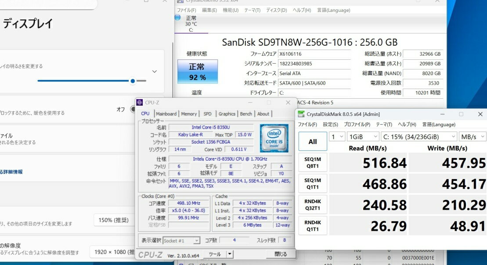Toggle the night light switch showing オフ
This screenshot has height=265, width=487.
(x=133, y=109)
